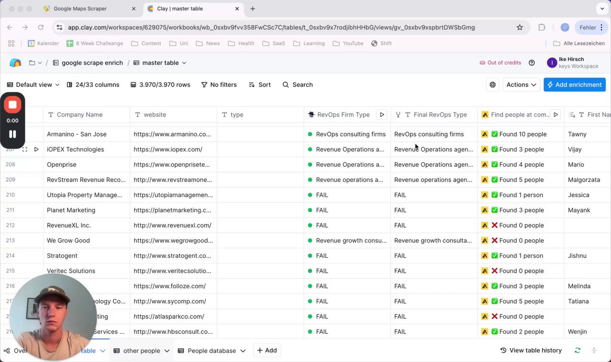Open the 24/33 columns selector
This screenshot has width=611, height=362.
(x=93, y=85)
